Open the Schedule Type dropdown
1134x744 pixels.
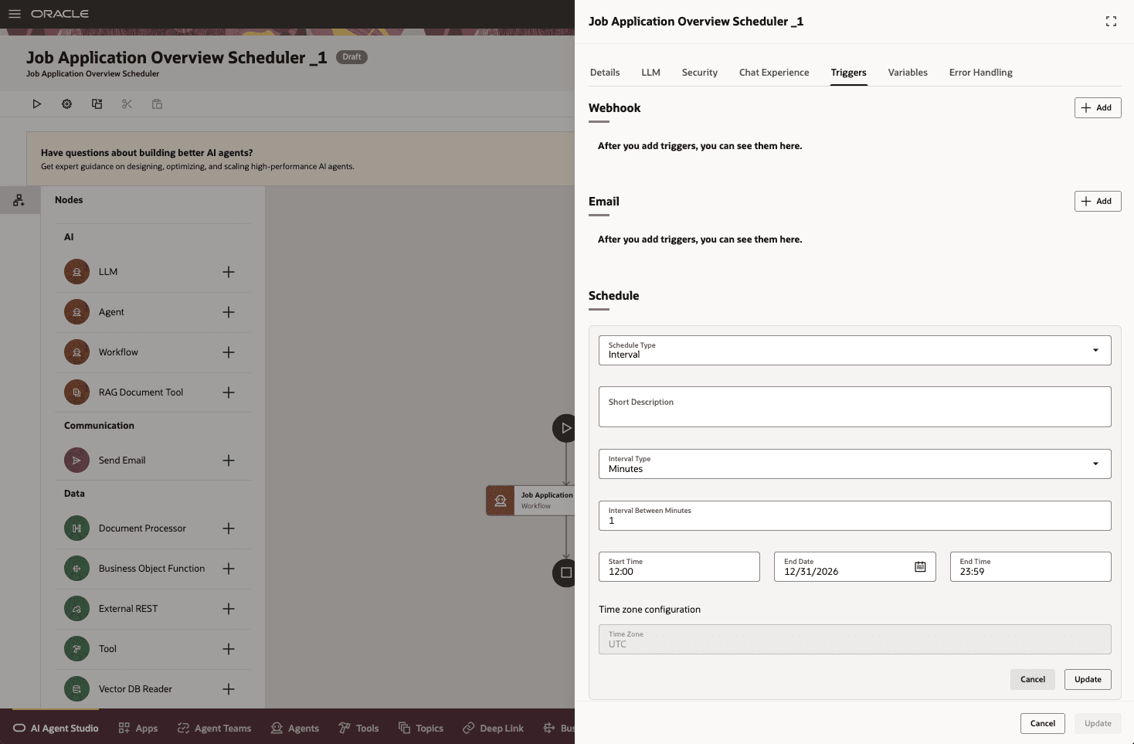(1095, 350)
